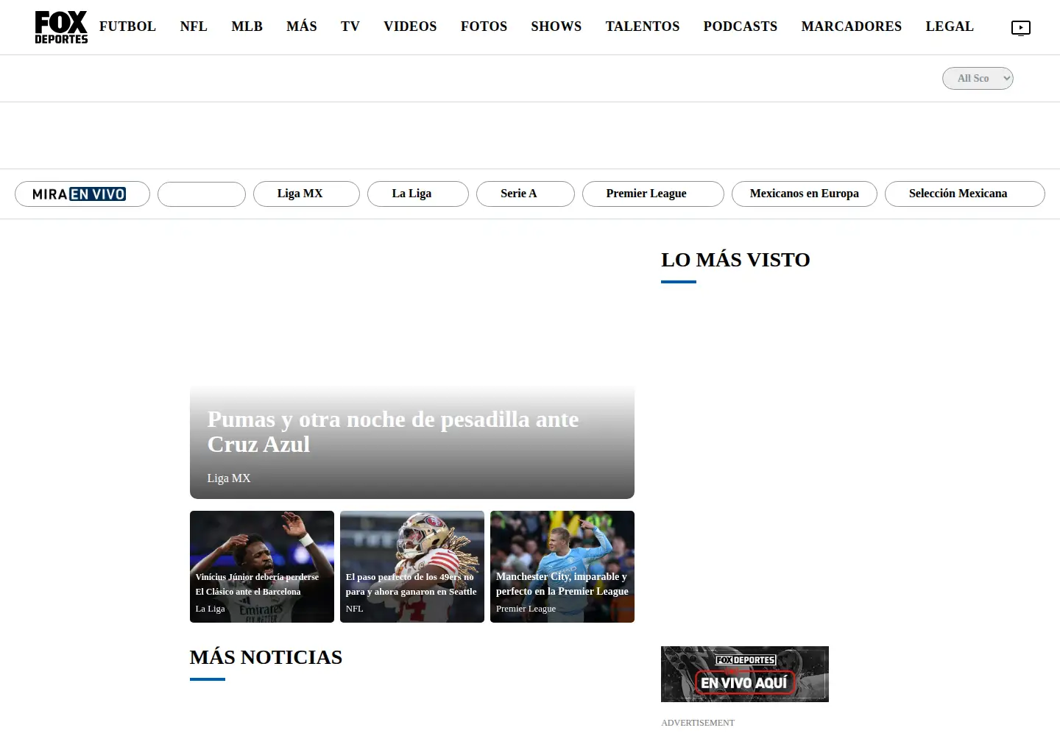Image resolution: width=1060 pixels, height=736 pixels.
Task: Click Premier League tag on Manchester City card
Action: (526, 609)
